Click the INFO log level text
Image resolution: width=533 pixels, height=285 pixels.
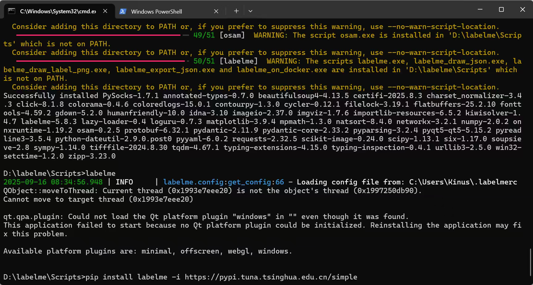coord(124,182)
